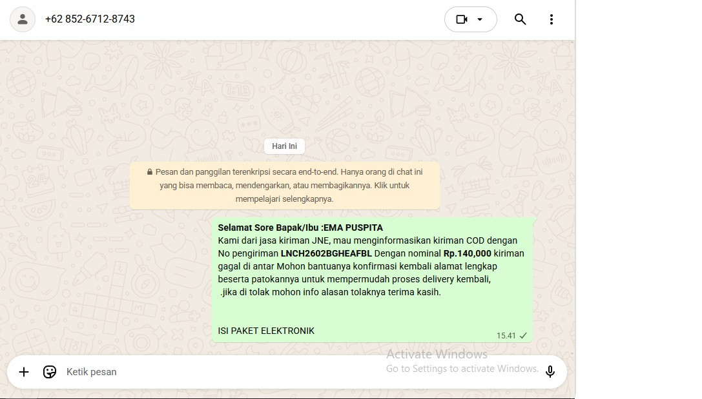Click the Rp.140,000 amount in message
This screenshot has height=399, width=702.
(x=468, y=253)
